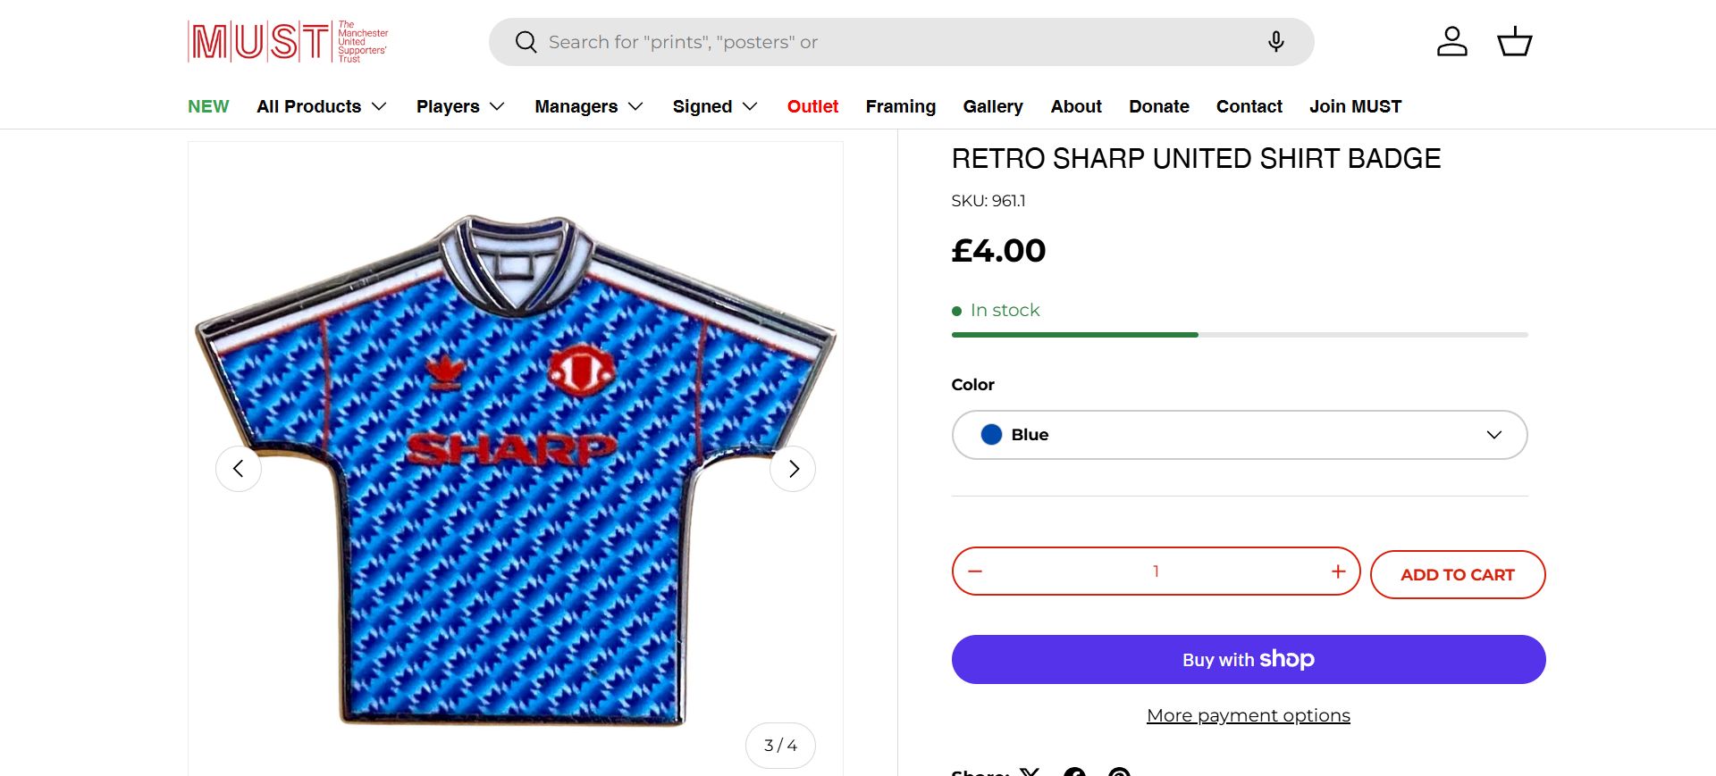Decrease quantity with the minus icon
1716x776 pixels.
click(x=975, y=572)
